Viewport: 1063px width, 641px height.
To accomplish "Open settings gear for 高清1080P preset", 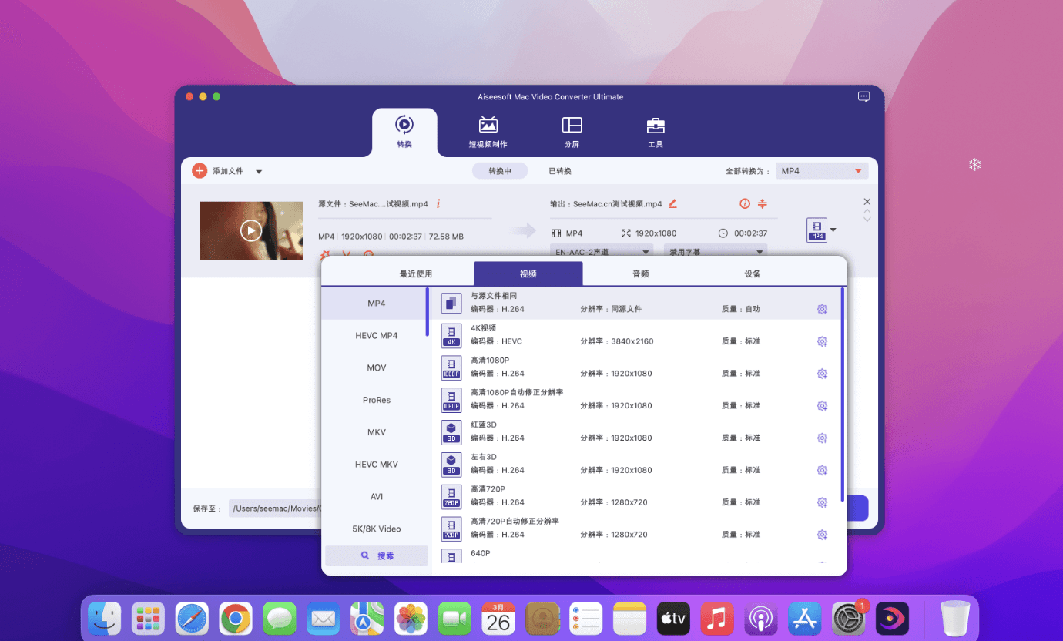I will pos(822,374).
